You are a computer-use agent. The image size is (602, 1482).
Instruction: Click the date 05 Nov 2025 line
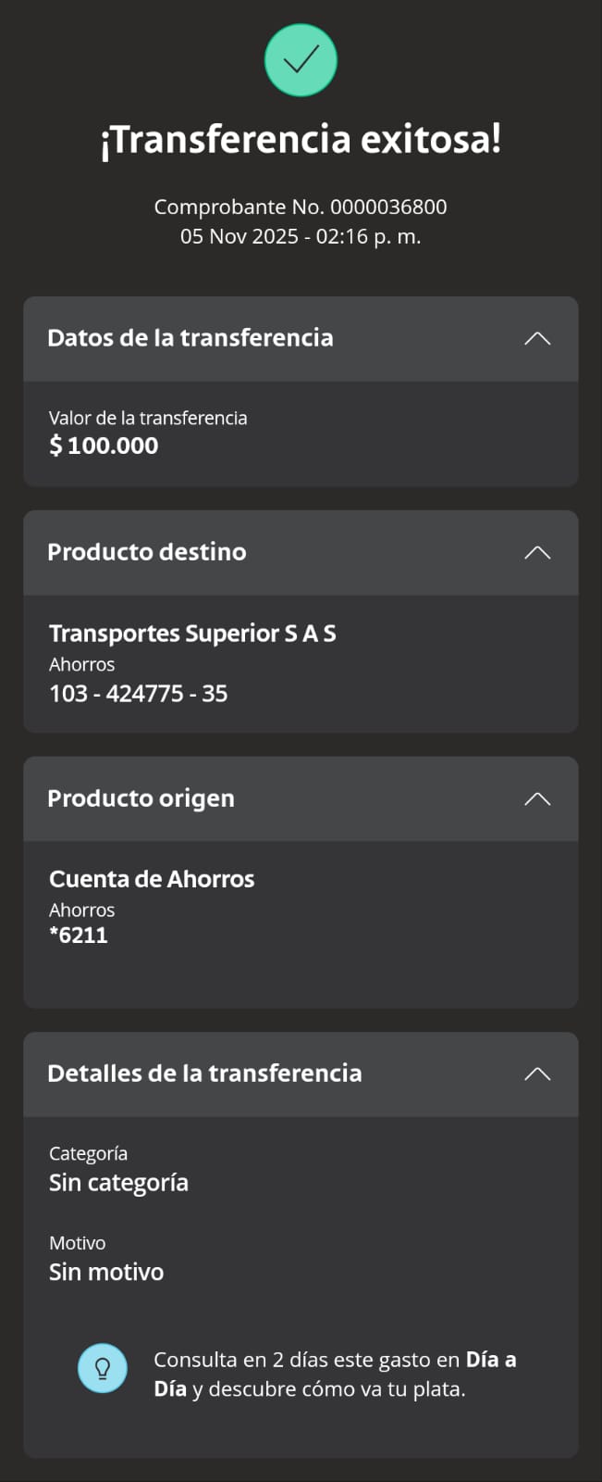pyautogui.click(x=301, y=236)
